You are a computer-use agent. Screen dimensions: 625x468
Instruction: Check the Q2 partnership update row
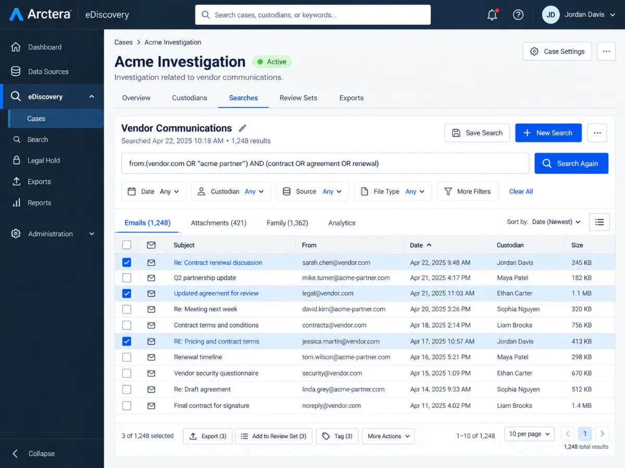tap(127, 278)
